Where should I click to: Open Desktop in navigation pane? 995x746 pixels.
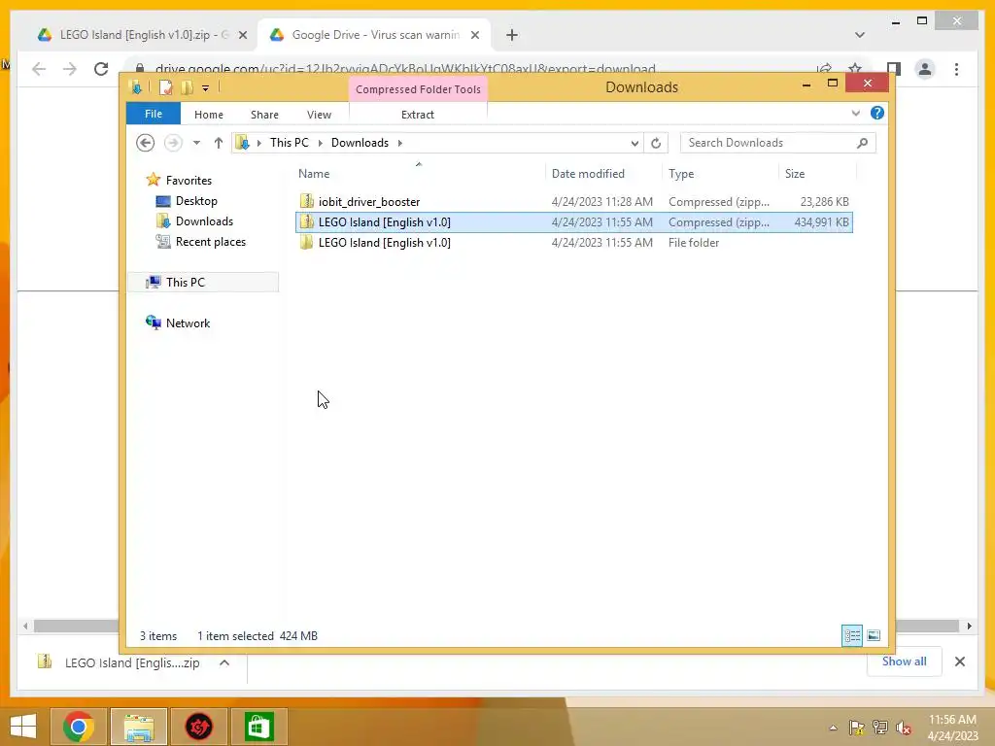point(187,200)
